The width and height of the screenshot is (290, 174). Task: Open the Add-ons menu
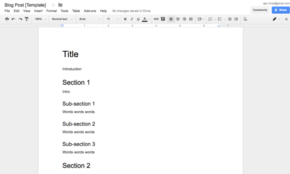point(90,11)
